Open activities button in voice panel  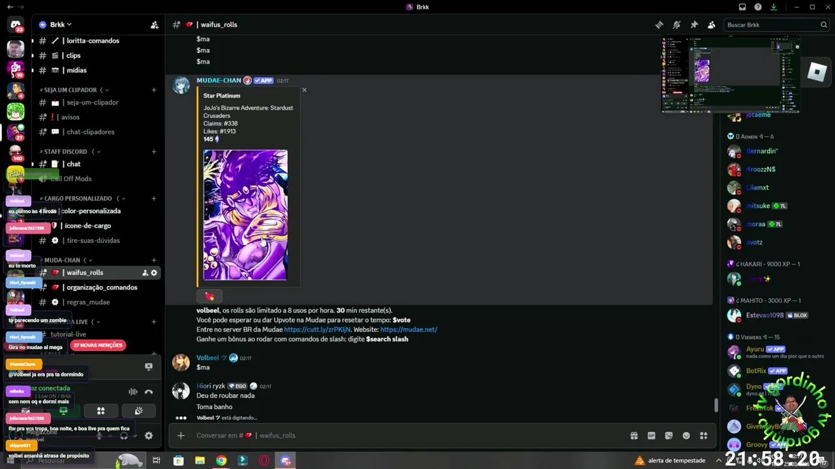[x=100, y=411]
